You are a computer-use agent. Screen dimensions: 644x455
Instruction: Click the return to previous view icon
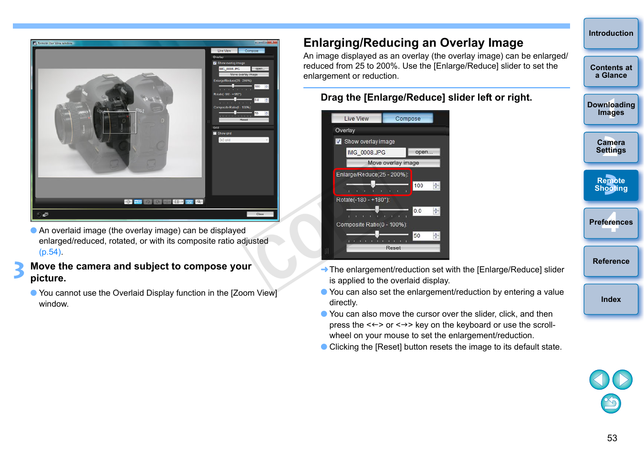tap(611, 403)
